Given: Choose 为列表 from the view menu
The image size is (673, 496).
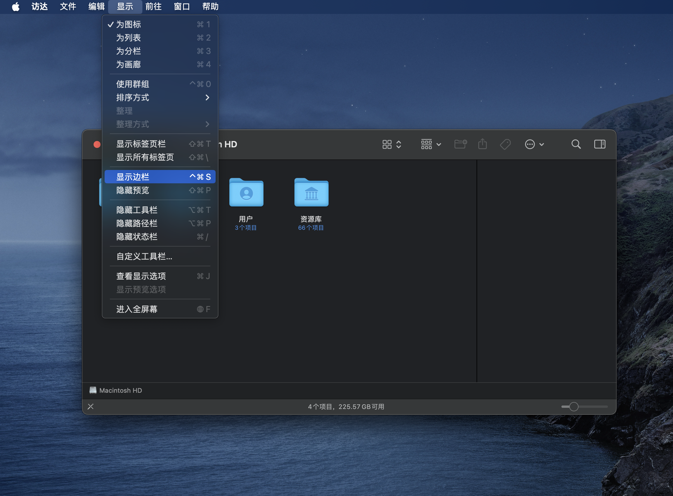Looking at the screenshot, I should click(x=129, y=38).
